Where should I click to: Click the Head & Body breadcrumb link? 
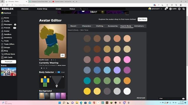point(73,30)
